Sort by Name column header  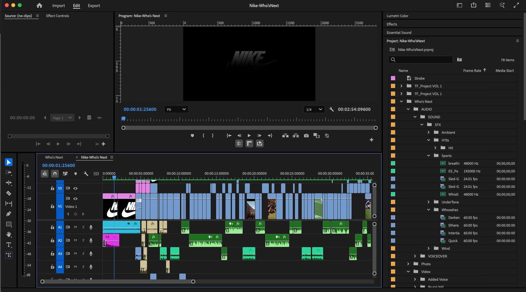point(403,71)
